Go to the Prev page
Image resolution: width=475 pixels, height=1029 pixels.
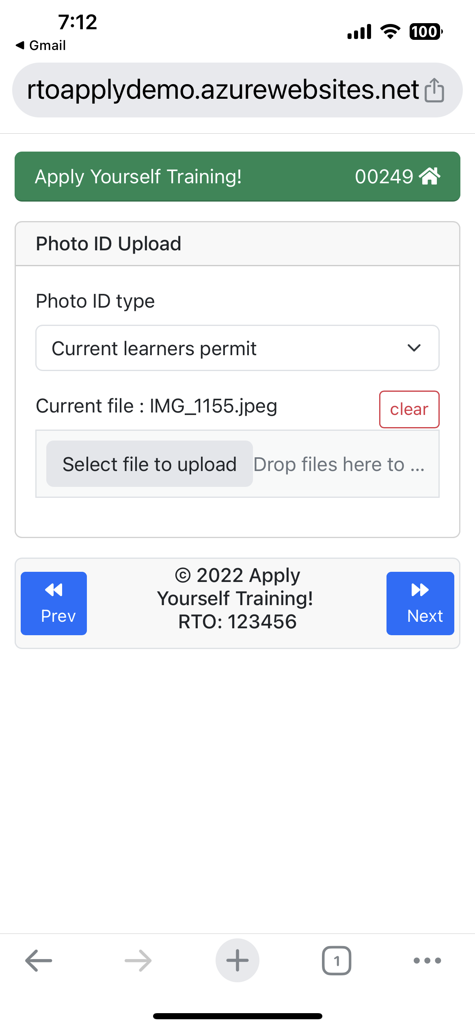[54, 603]
